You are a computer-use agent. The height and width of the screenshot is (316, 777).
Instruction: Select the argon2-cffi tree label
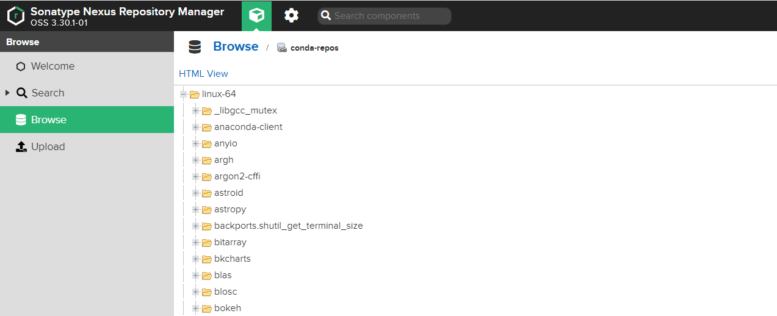coord(237,176)
